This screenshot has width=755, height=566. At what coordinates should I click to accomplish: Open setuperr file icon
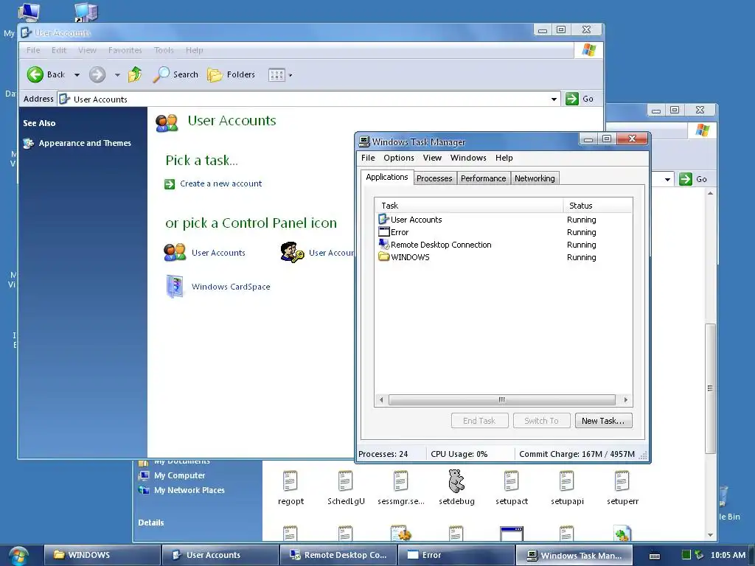(x=622, y=488)
